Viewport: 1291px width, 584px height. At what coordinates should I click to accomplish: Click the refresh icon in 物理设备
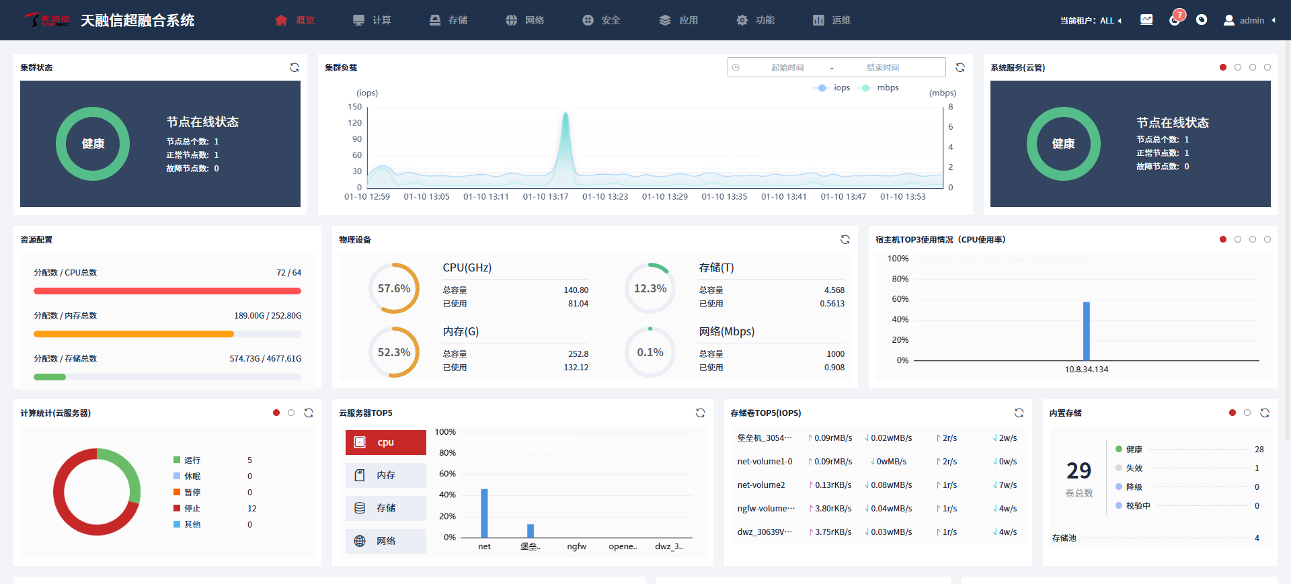(845, 239)
